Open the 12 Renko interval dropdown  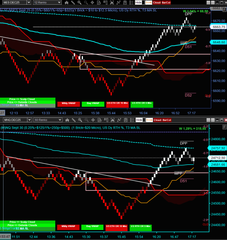(47, 2)
